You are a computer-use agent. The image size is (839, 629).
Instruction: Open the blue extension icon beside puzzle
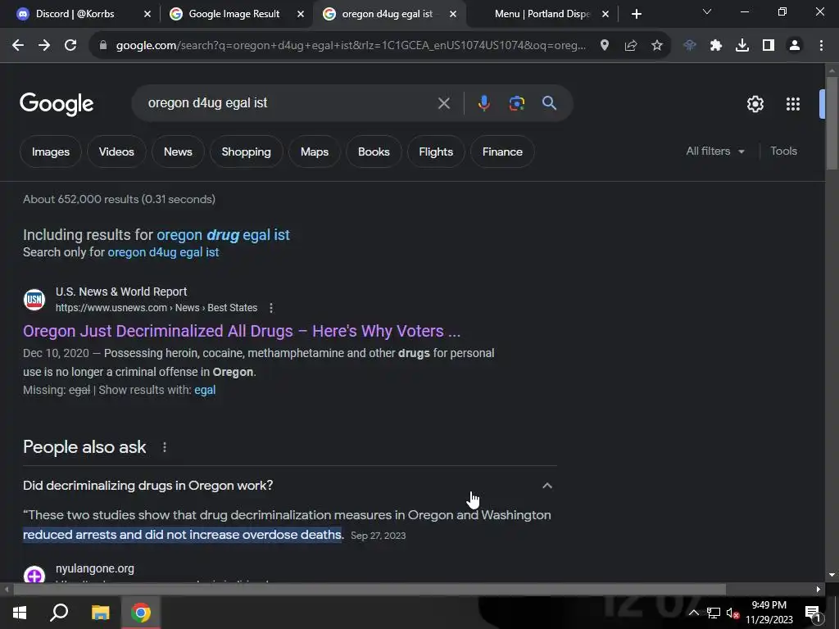pyautogui.click(x=690, y=46)
